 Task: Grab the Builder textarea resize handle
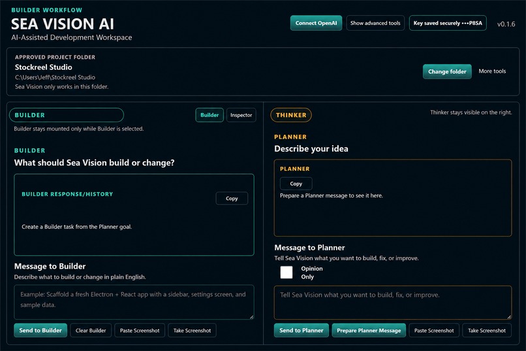coord(252,317)
